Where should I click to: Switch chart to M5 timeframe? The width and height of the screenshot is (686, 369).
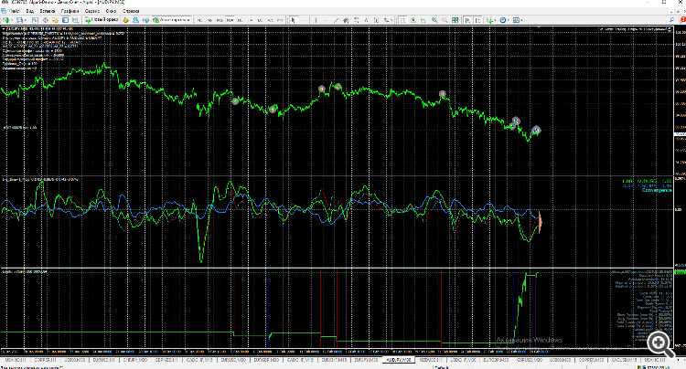click(209, 20)
